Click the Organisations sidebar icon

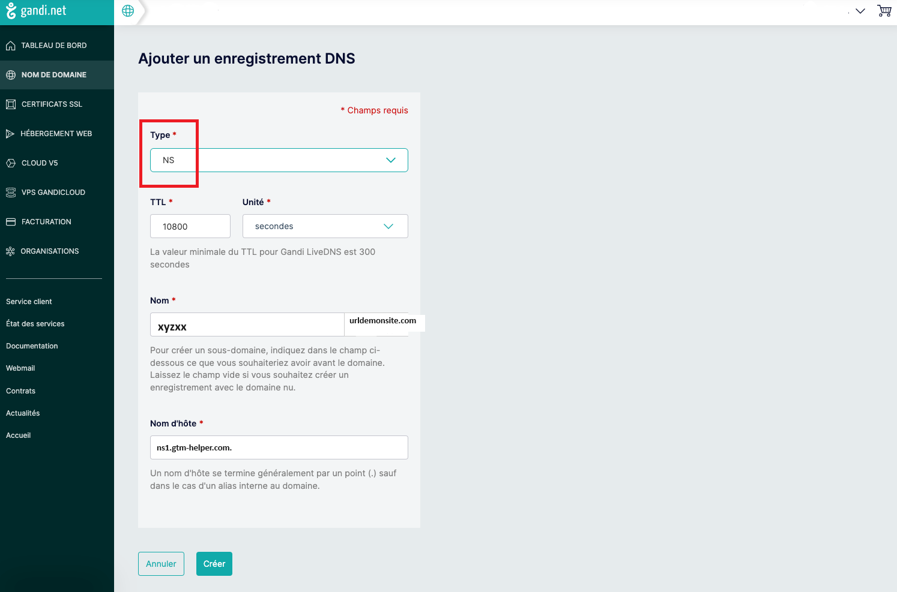10,251
